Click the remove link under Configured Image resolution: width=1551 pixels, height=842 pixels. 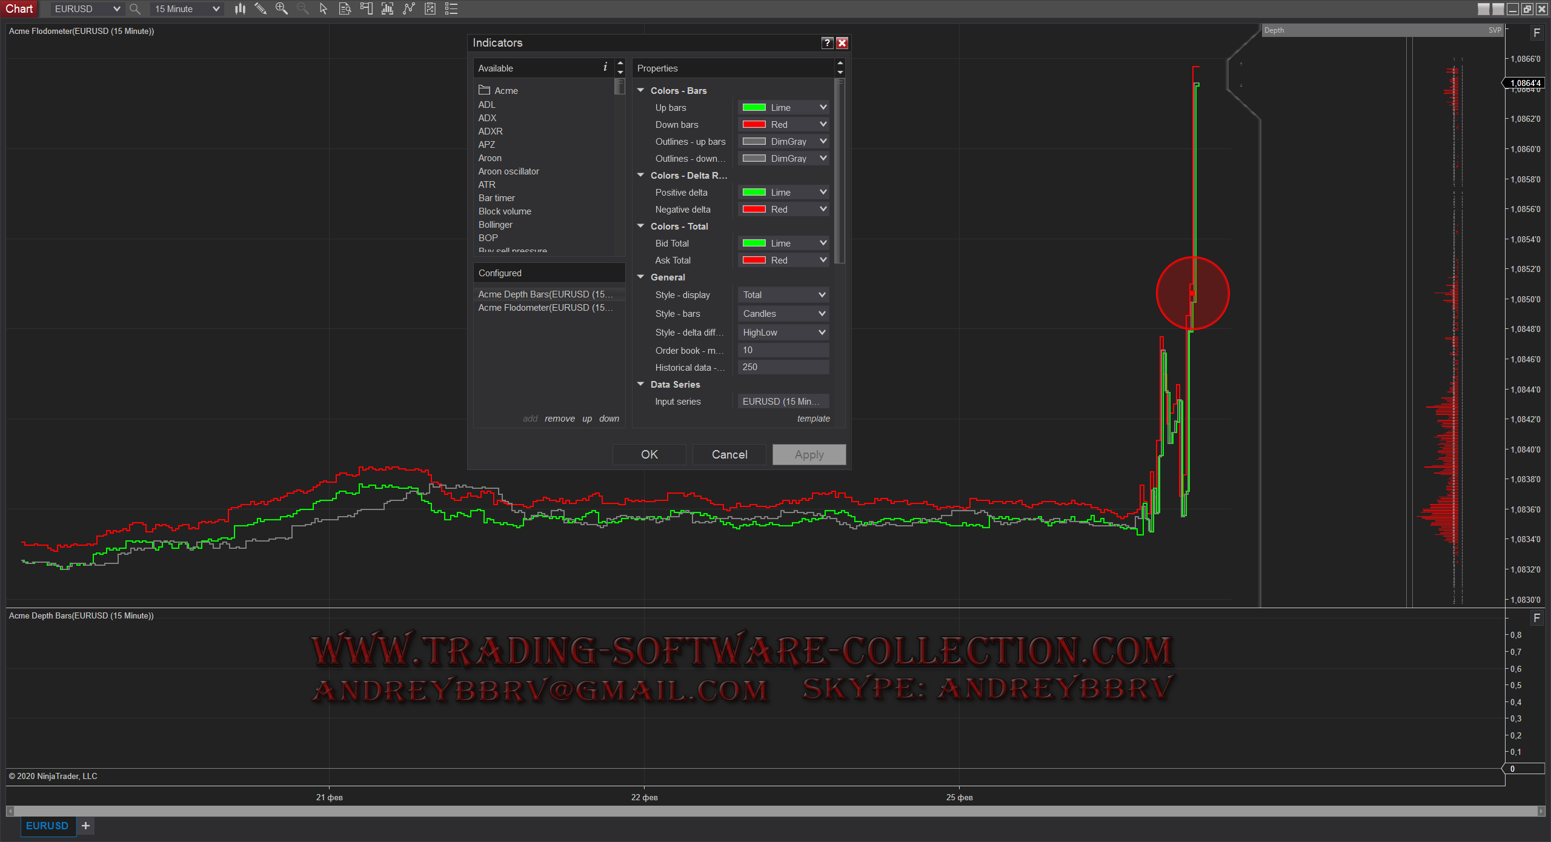pos(559,419)
